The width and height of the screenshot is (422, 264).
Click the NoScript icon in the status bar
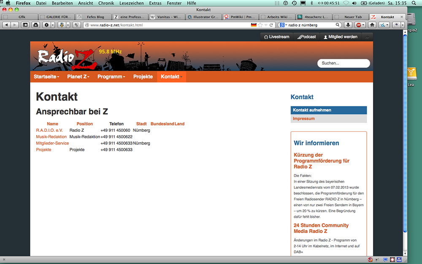coord(370,259)
